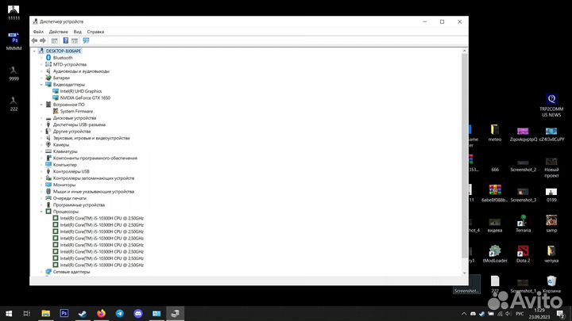Open the Properties toolbar icon
The width and height of the screenshot is (572, 321).
click(54, 40)
